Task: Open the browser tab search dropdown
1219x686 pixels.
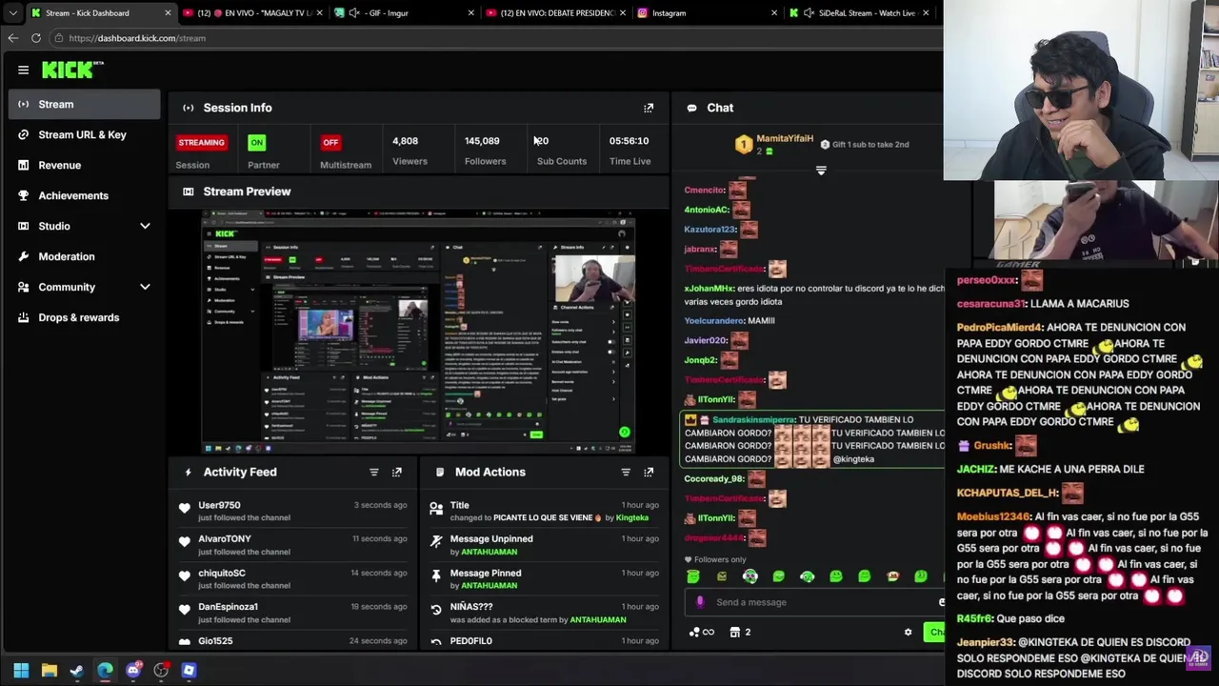Action: pos(12,13)
